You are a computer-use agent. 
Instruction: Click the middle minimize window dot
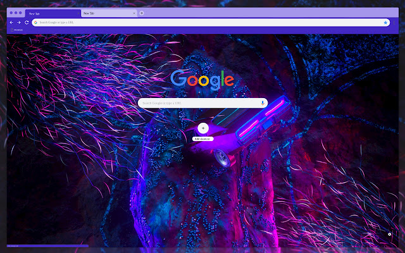(16, 13)
